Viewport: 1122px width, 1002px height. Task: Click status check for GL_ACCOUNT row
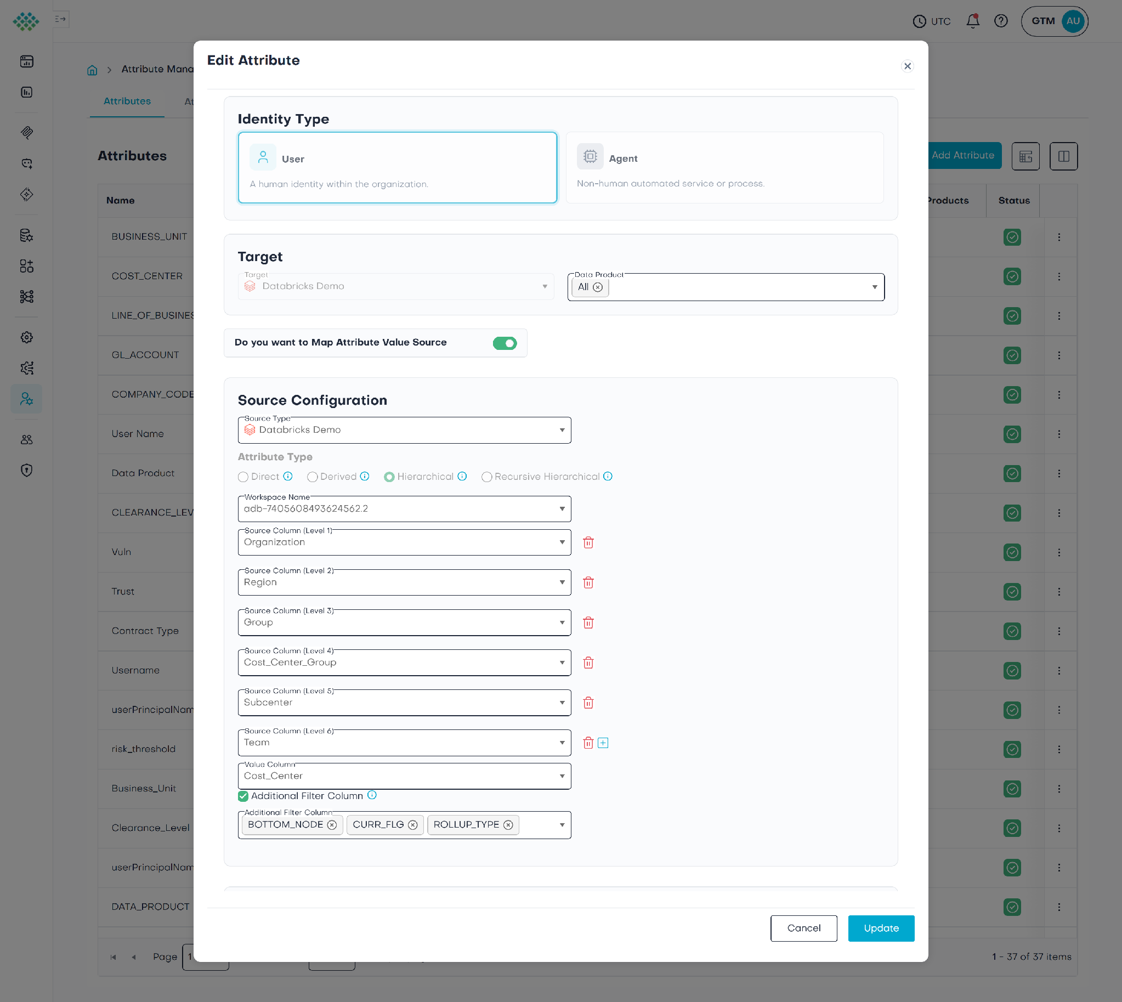point(1012,355)
